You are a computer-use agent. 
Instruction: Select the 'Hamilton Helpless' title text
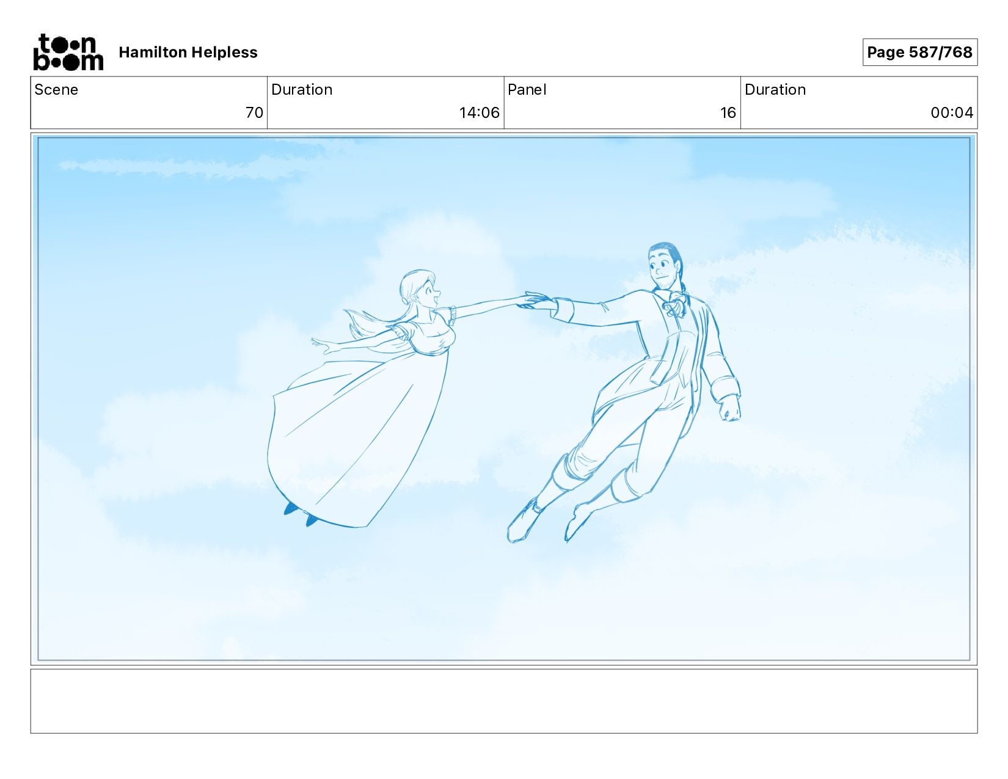188,53
